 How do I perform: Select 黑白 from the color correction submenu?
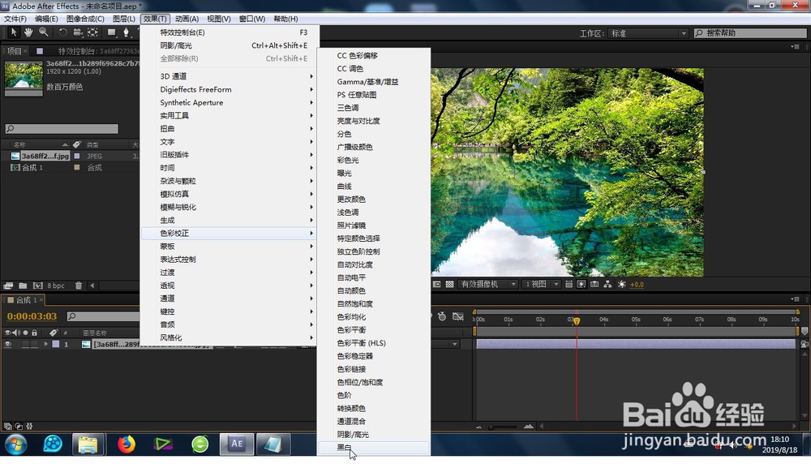pyautogui.click(x=349, y=447)
